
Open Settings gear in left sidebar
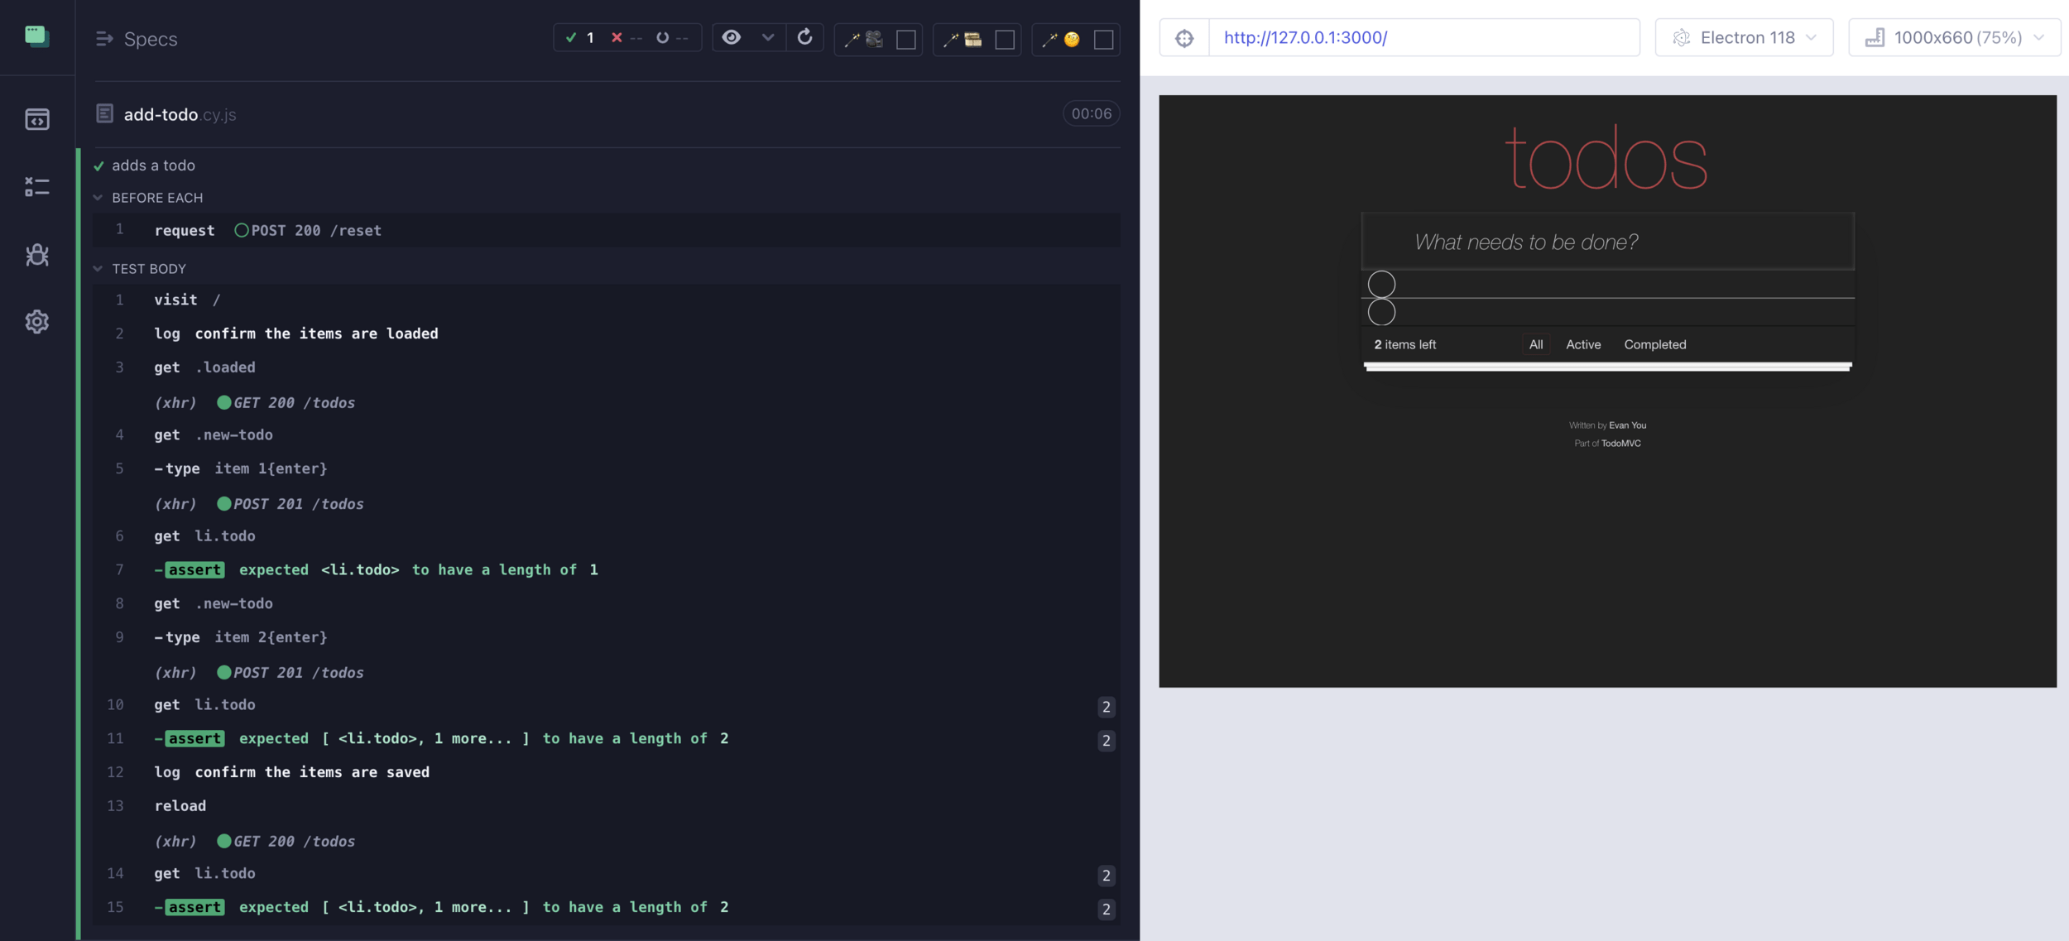[x=36, y=321]
